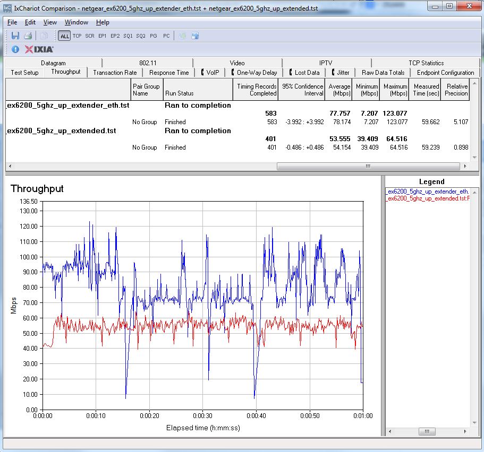The width and height of the screenshot is (484, 452).
Task: Click the Save toolbar icon
Action: [x=15, y=36]
